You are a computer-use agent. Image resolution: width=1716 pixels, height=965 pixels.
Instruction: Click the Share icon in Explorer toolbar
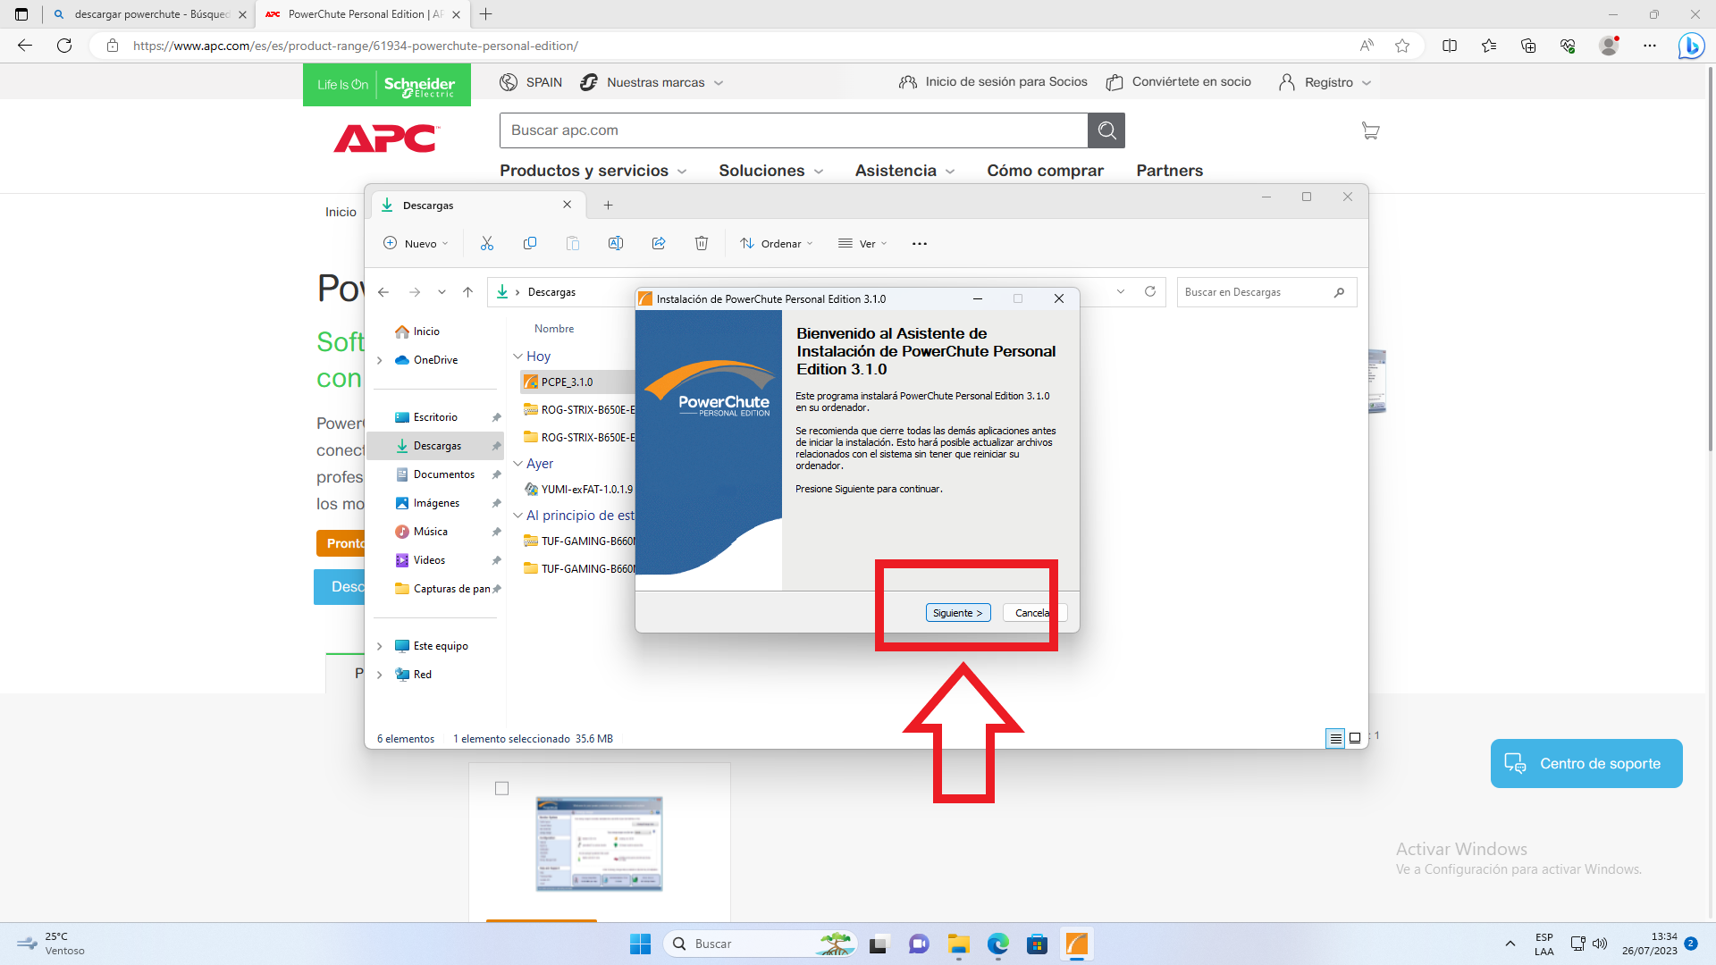coord(659,243)
